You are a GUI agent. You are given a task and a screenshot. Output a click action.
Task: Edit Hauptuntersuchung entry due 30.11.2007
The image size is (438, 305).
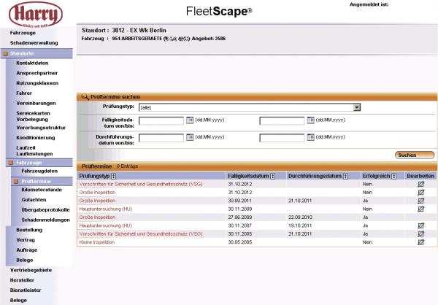click(420, 225)
